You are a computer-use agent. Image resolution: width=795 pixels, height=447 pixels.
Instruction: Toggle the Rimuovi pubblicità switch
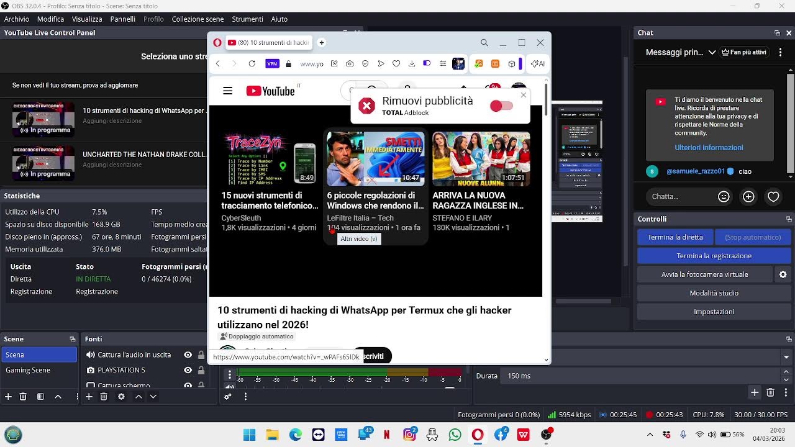pos(501,106)
